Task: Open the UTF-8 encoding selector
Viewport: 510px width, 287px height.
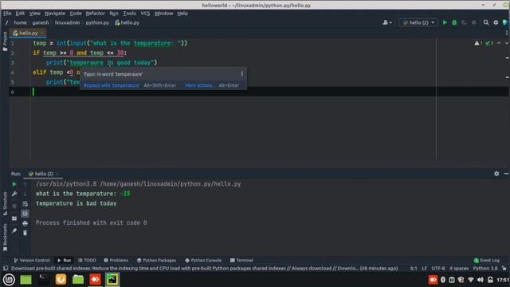Action: pos(438,269)
